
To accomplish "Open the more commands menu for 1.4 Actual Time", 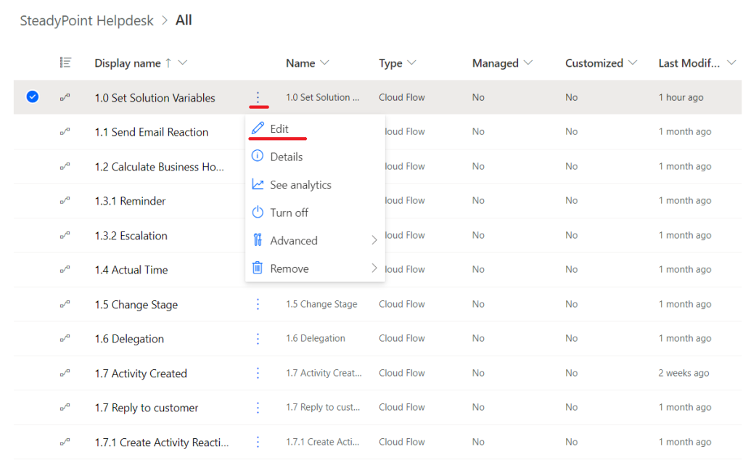I will pos(258,270).
